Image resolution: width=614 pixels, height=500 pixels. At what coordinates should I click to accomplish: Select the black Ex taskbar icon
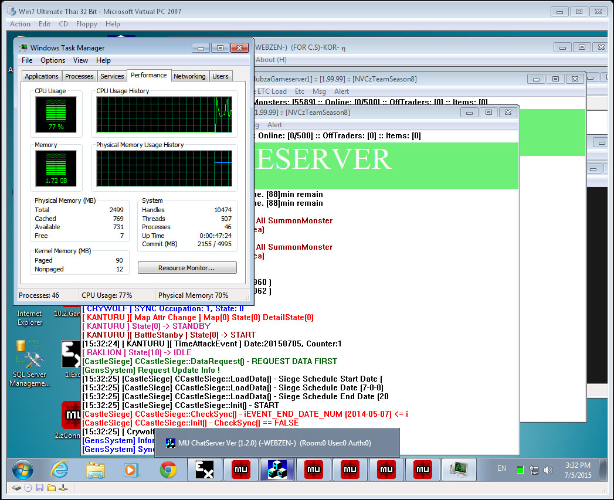(204, 470)
